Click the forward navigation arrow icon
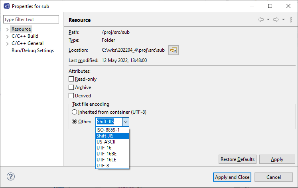This screenshot has height=188, width=298. [276, 19]
